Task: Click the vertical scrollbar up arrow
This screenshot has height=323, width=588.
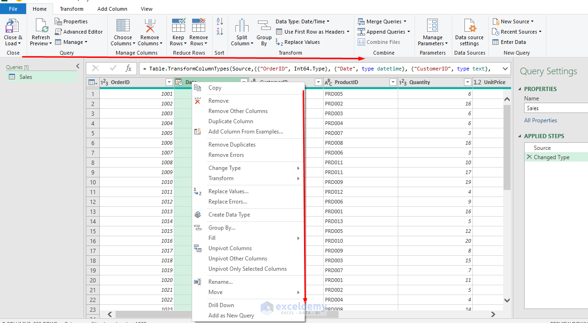Action: pyautogui.click(x=507, y=99)
